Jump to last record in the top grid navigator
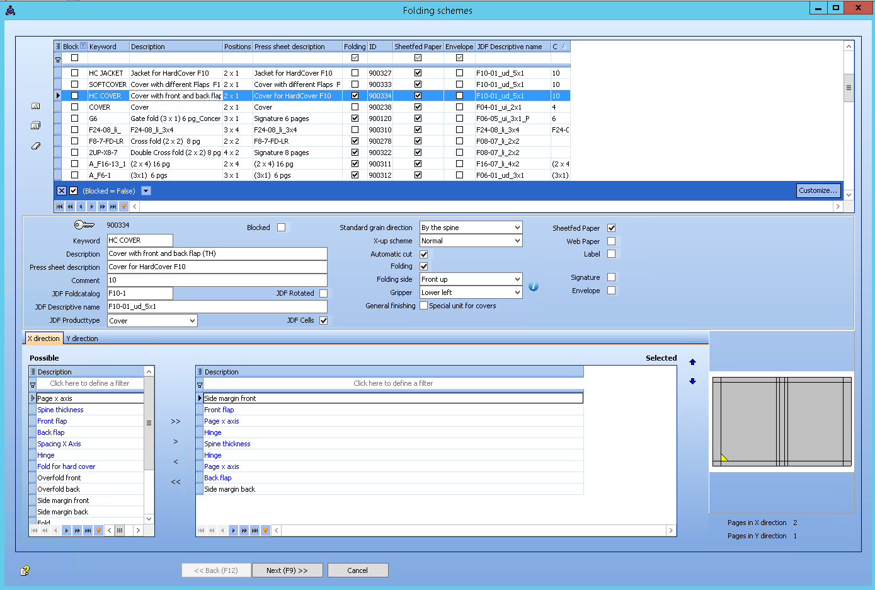 tap(113, 206)
